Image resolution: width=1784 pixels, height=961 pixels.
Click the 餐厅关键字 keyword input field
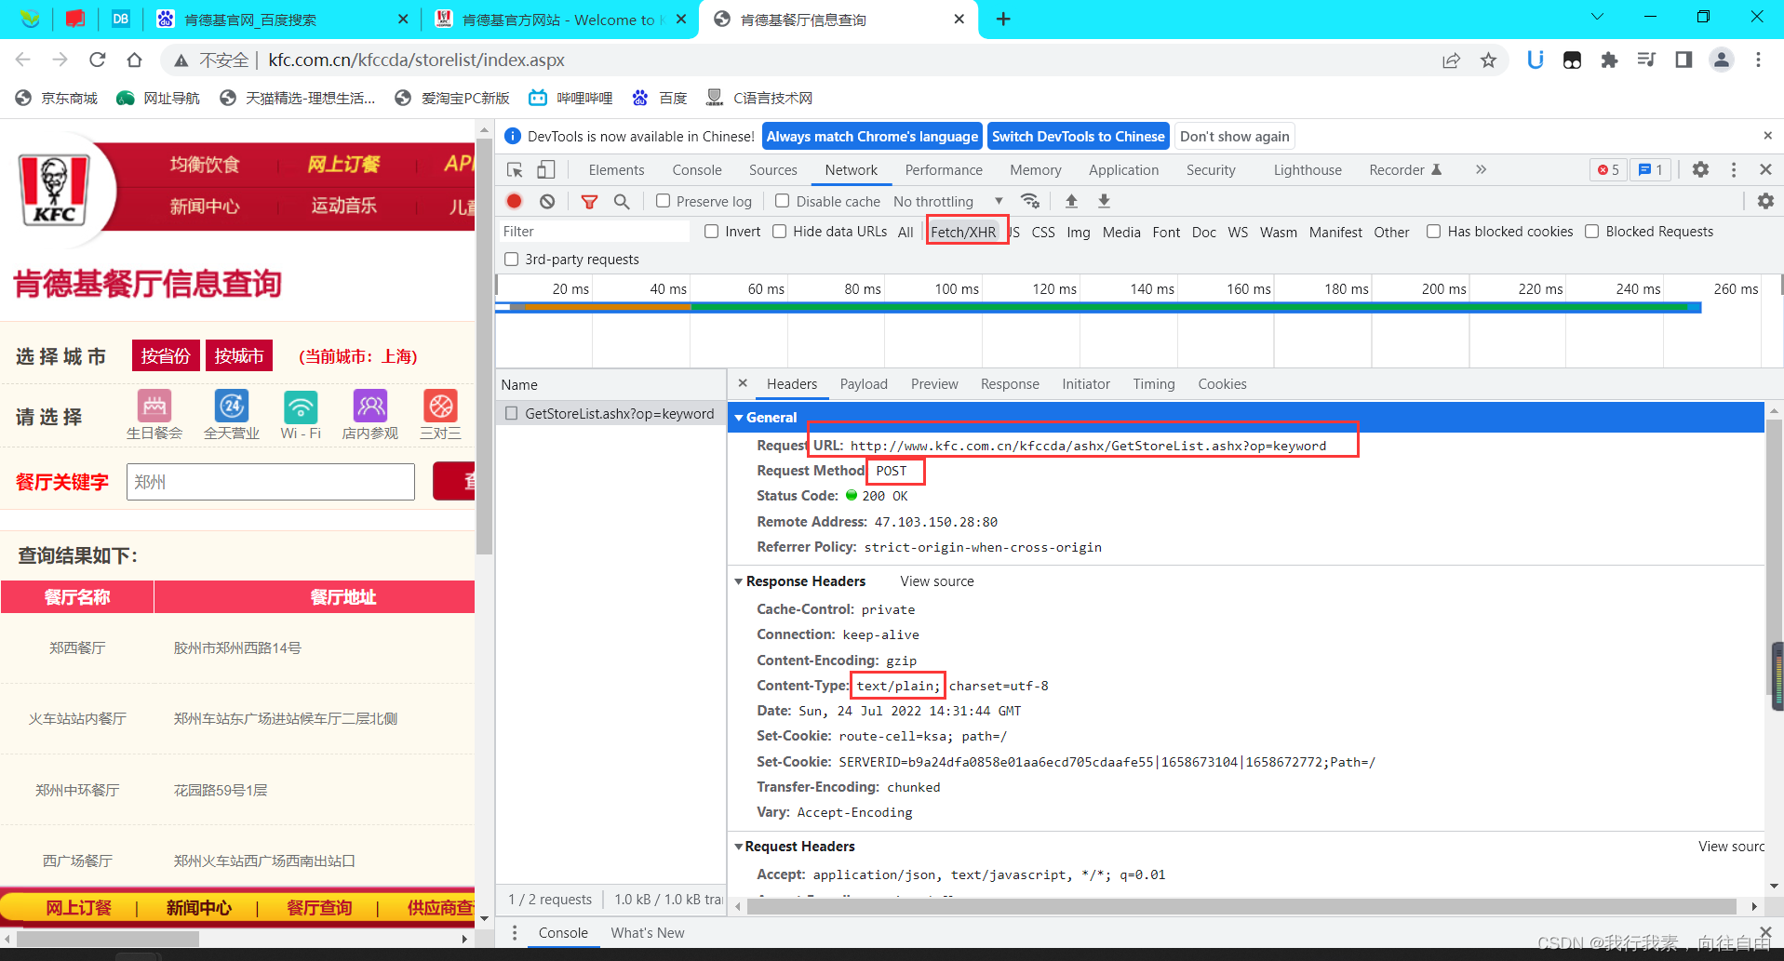[271, 482]
